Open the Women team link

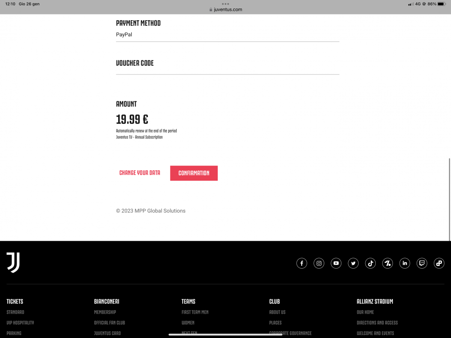[x=188, y=323]
